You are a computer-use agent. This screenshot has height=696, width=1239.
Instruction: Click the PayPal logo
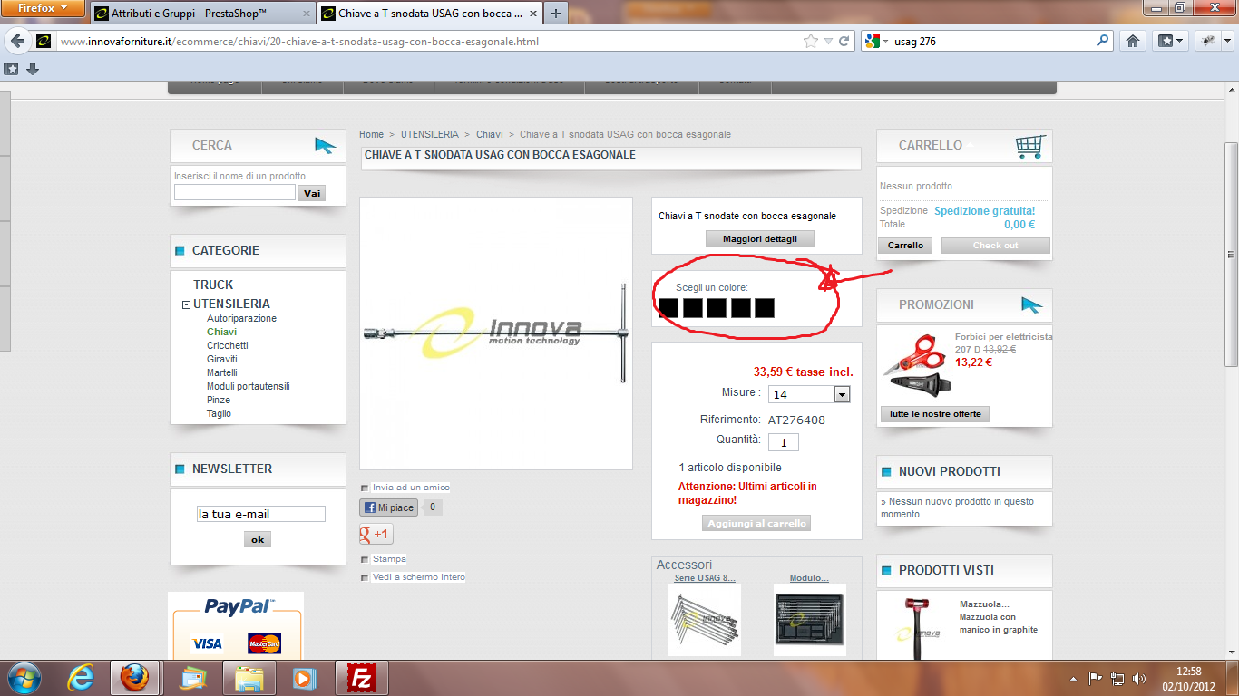239,606
